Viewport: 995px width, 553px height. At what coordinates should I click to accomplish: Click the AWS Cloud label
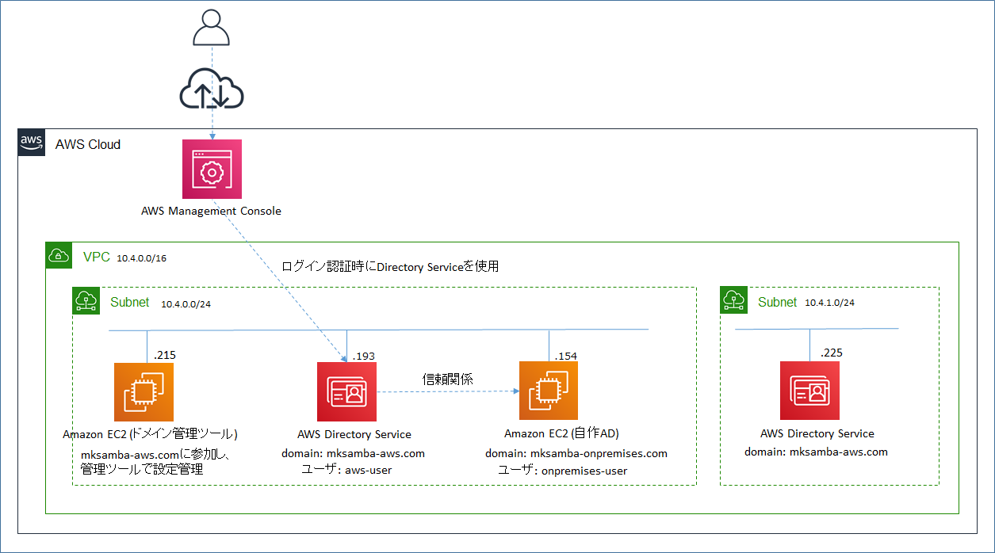click(88, 144)
